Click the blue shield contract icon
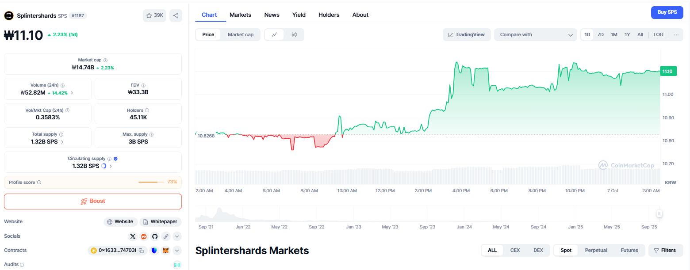 pyautogui.click(x=154, y=251)
